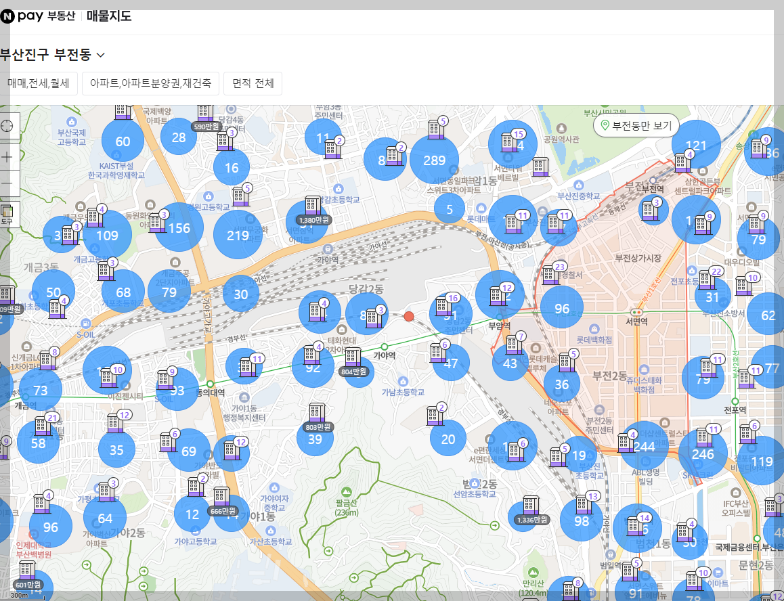Screen dimensions: 784x601
Task: Click the 47 listings cluster
Action: pyautogui.click(x=450, y=363)
